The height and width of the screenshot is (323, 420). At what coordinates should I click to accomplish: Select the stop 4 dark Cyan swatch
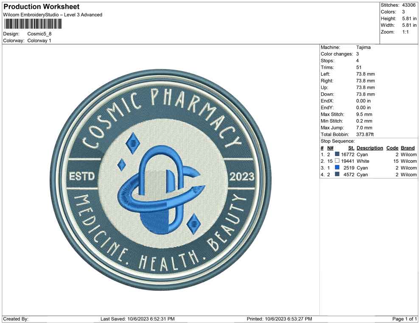point(337,174)
